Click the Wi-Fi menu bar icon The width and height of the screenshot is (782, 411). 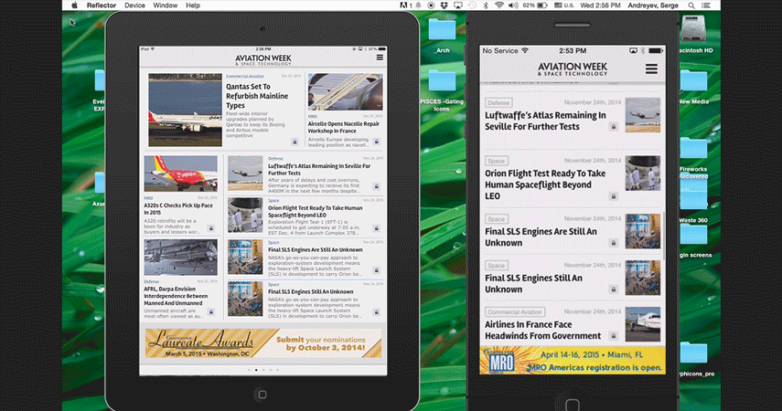click(x=499, y=5)
